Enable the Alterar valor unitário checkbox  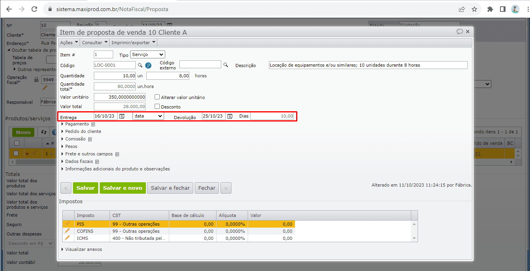point(157,97)
